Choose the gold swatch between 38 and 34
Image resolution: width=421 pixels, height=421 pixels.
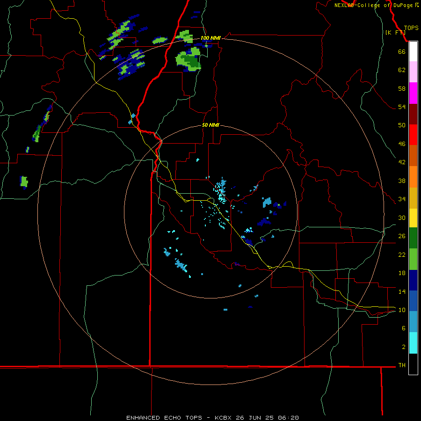(x=413, y=198)
